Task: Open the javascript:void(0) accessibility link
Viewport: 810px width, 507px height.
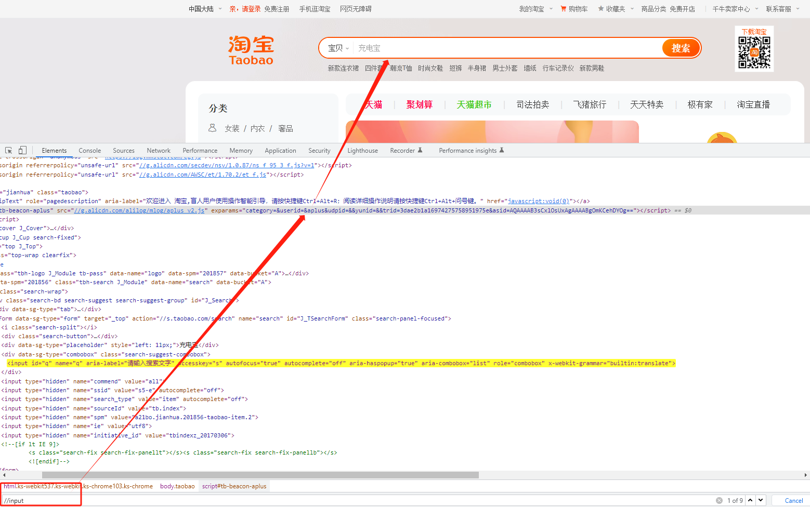Action: click(x=537, y=201)
